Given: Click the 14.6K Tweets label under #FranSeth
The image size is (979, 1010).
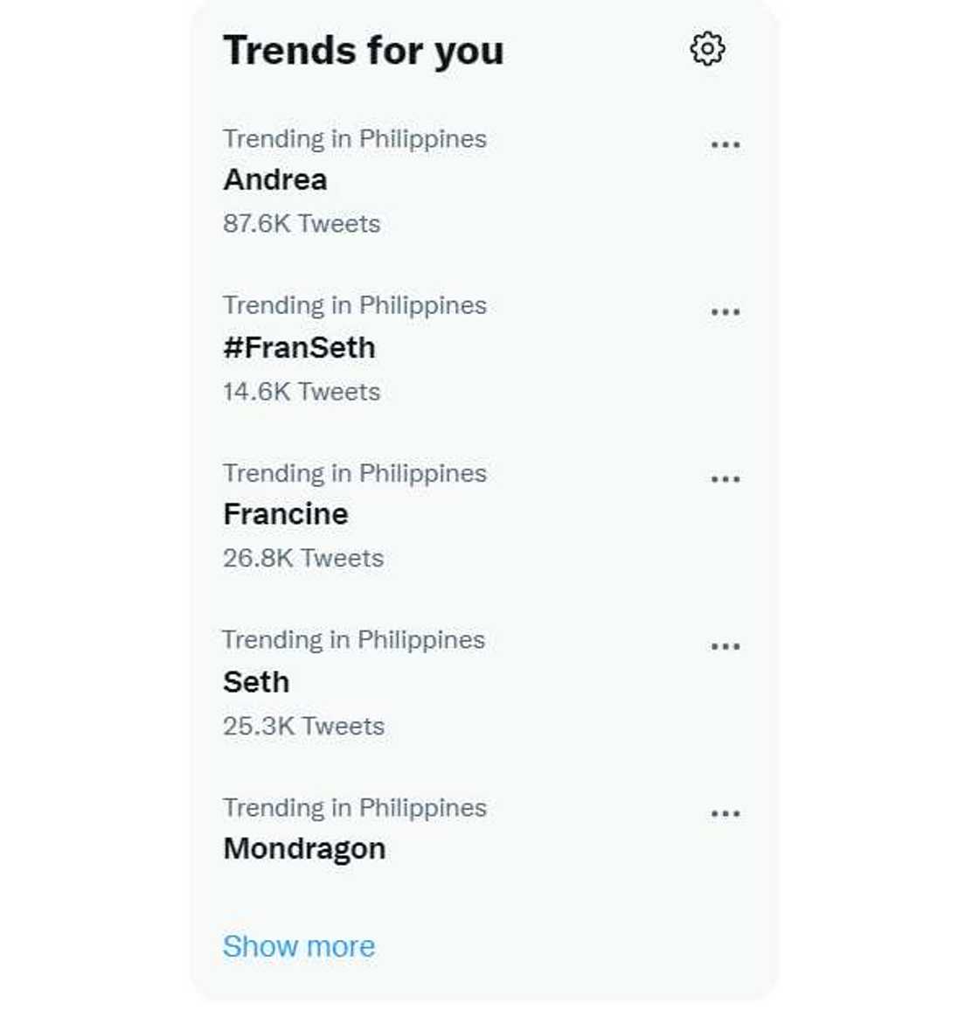Looking at the screenshot, I should tap(302, 392).
